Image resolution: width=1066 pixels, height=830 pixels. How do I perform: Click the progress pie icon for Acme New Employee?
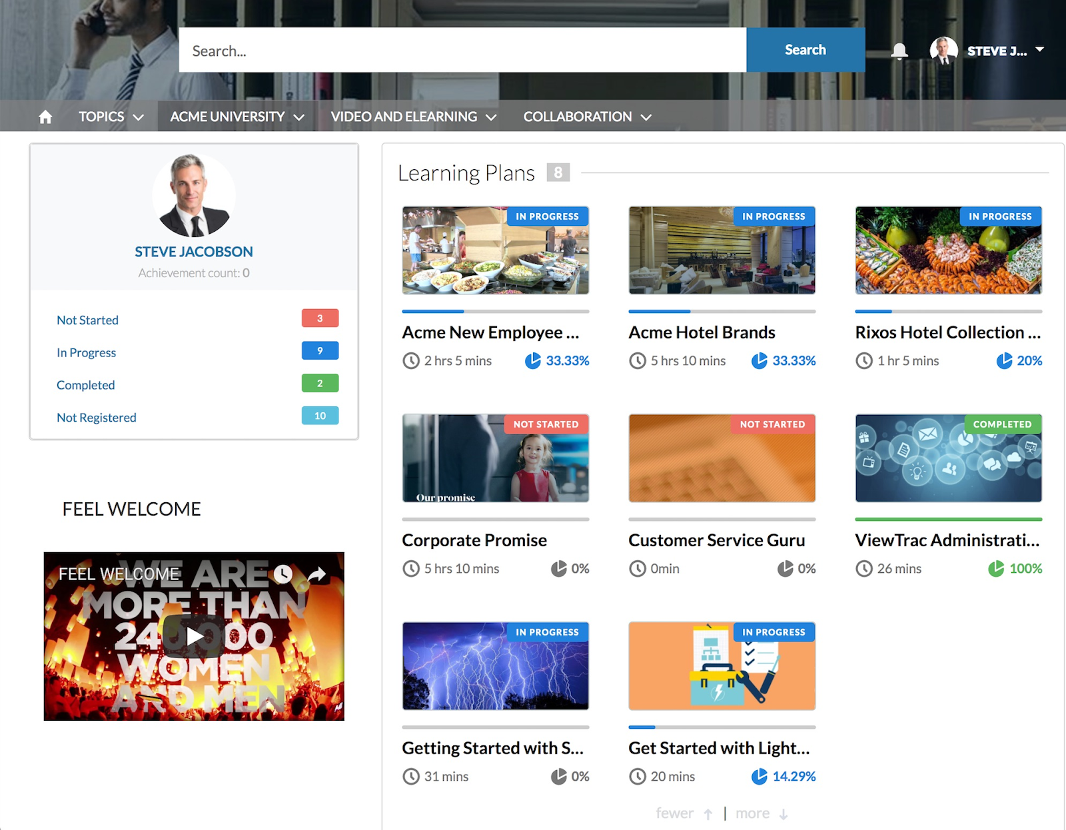pos(532,360)
